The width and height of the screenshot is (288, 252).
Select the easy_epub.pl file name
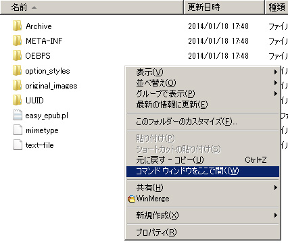pos(47,116)
